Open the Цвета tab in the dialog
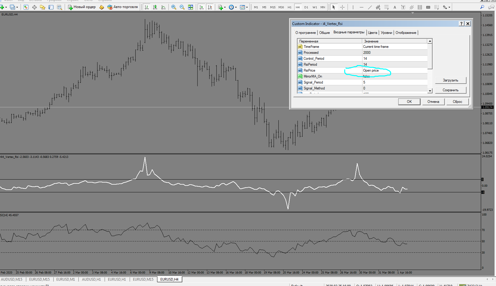 [372, 33]
